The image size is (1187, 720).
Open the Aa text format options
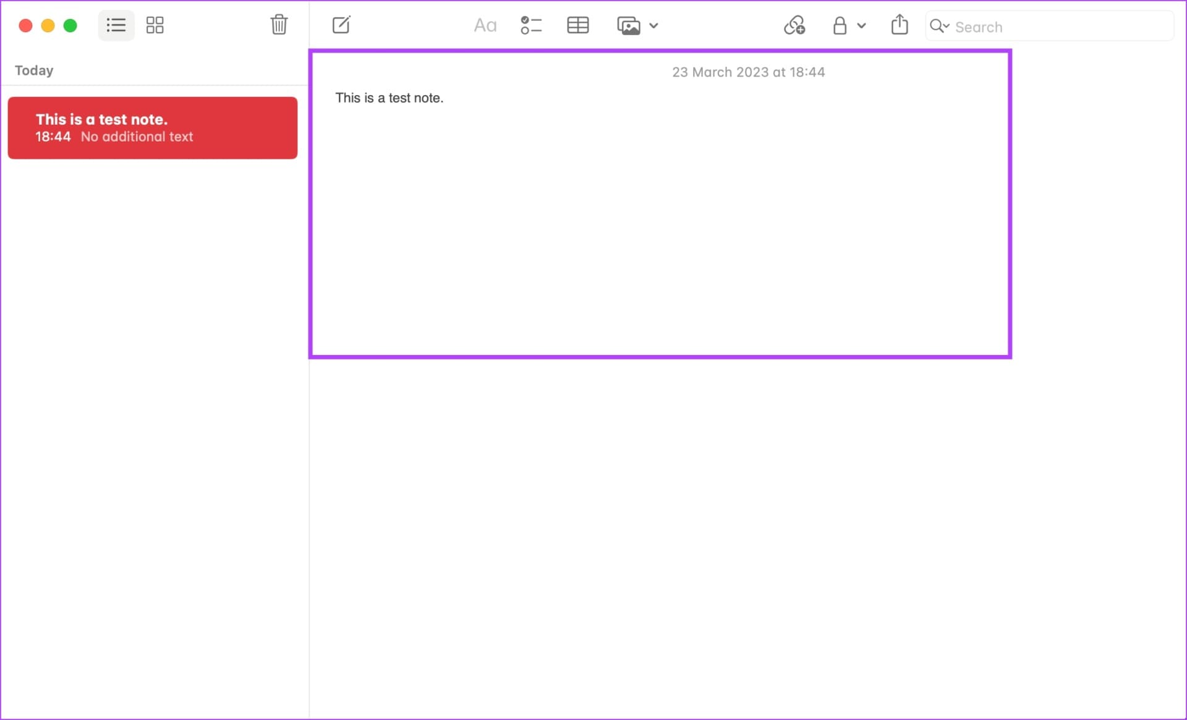point(485,25)
